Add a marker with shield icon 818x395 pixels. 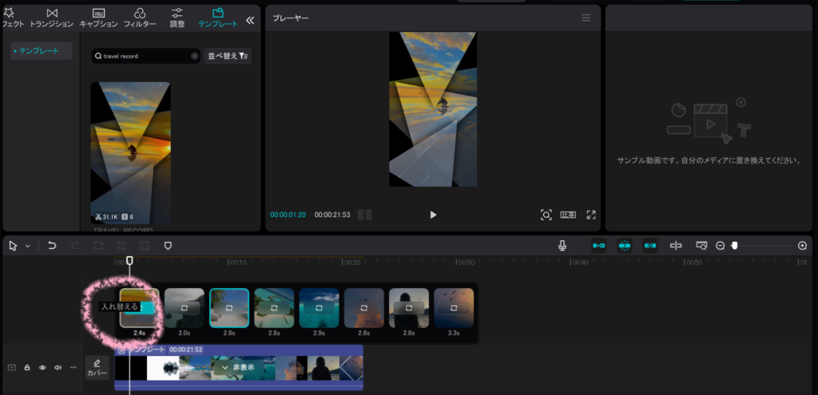(x=168, y=246)
